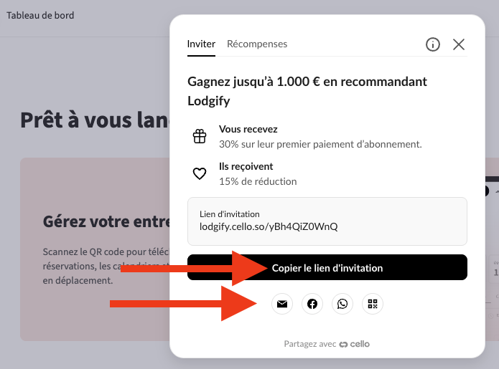Share invitation via WhatsApp

(342, 304)
